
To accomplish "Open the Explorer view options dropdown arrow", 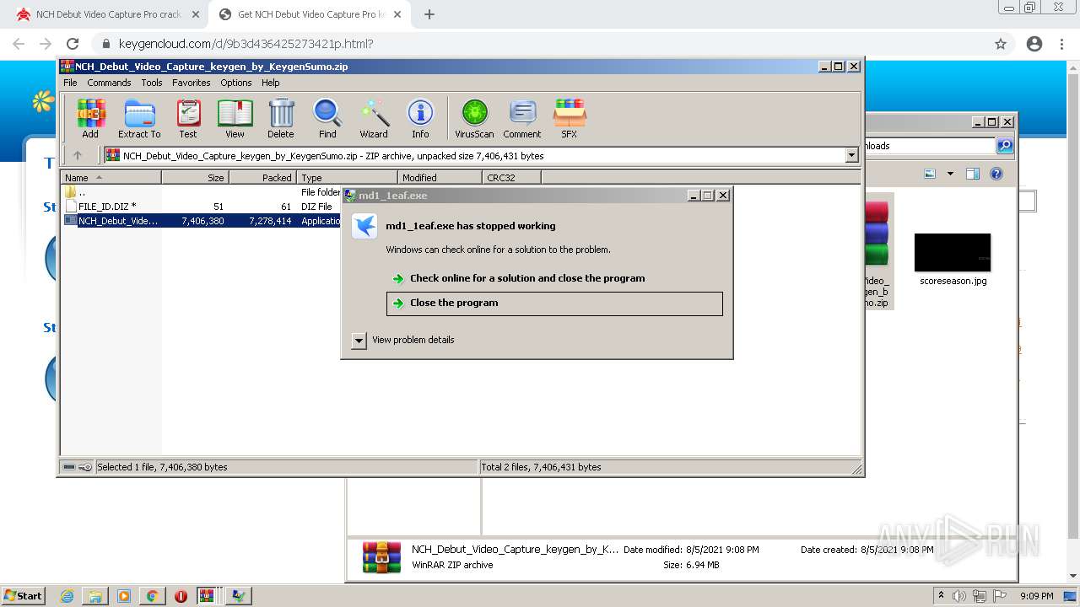I will (x=950, y=174).
